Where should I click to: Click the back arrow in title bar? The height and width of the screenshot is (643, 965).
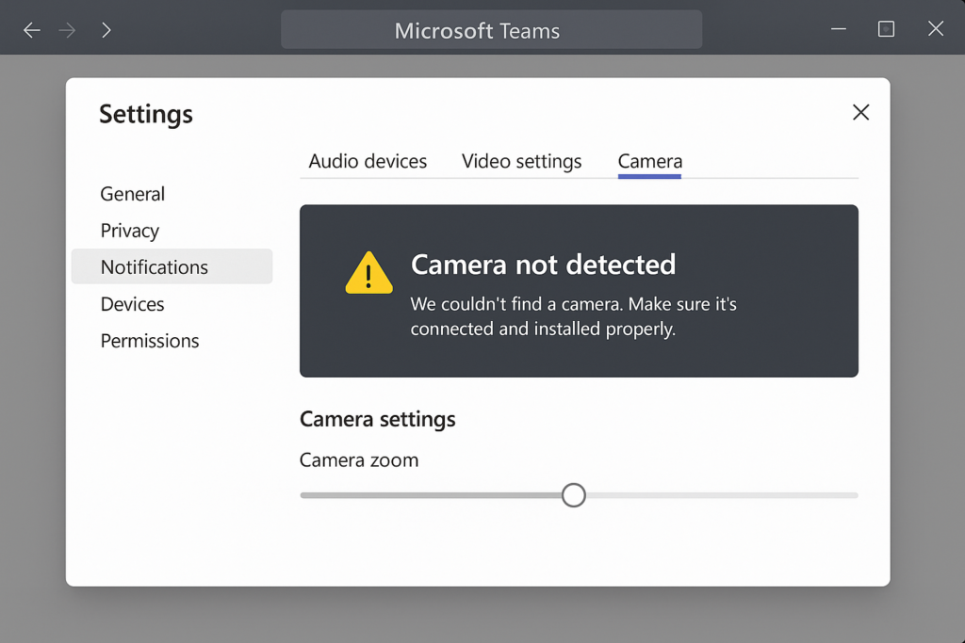coord(31,29)
